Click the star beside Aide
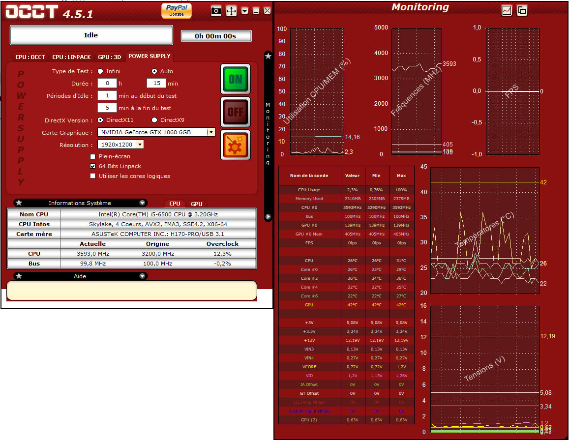This screenshot has width=569, height=441. pos(19,276)
